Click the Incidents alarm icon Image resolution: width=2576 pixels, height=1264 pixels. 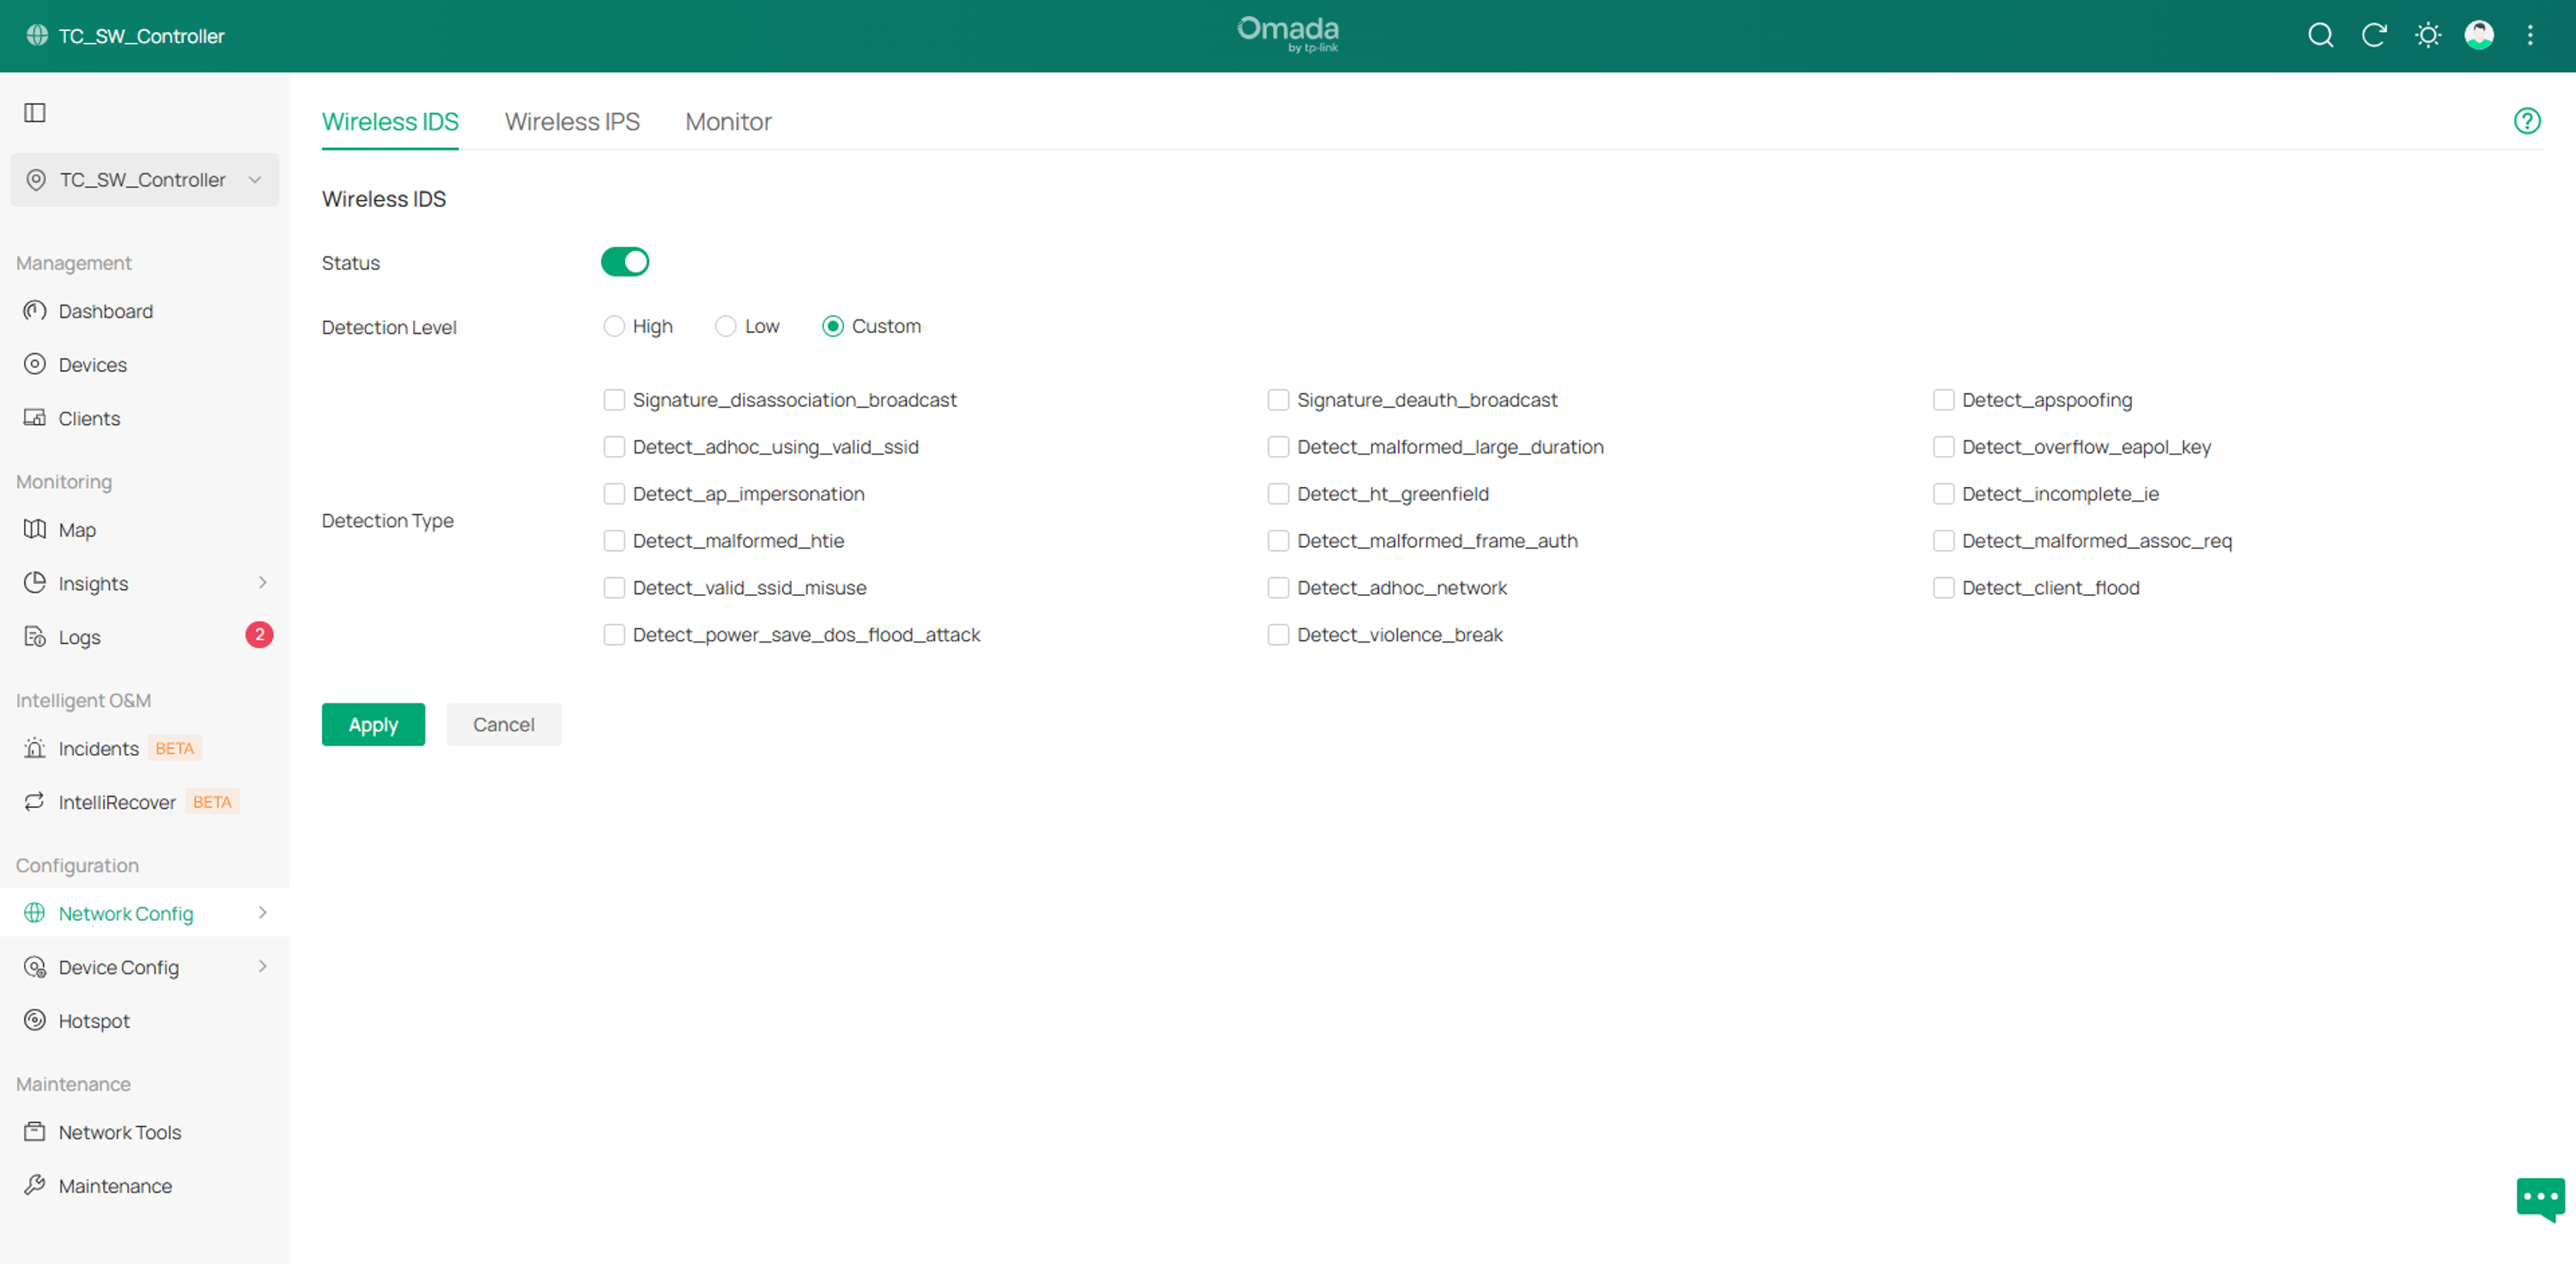coord(35,748)
